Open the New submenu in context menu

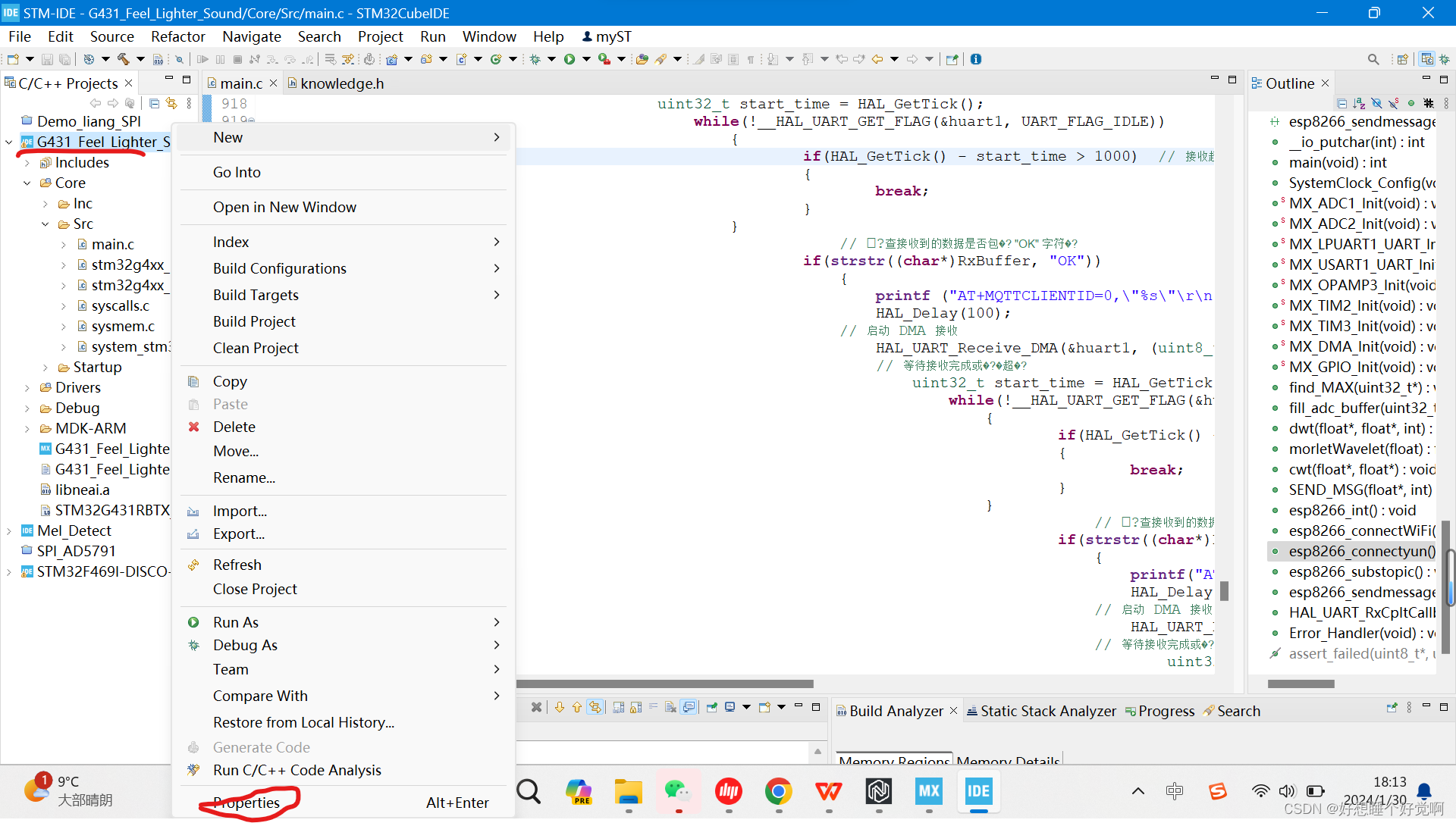344,137
